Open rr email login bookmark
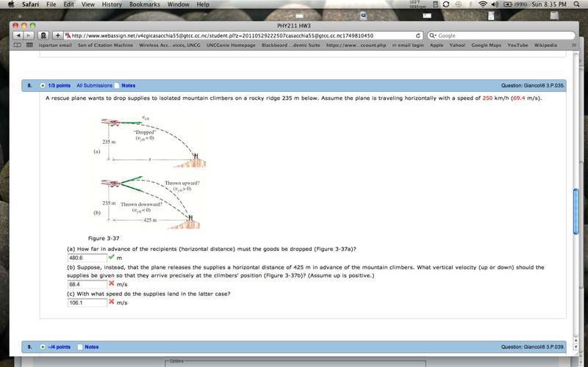This screenshot has height=367, width=588. click(x=408, y=46)
